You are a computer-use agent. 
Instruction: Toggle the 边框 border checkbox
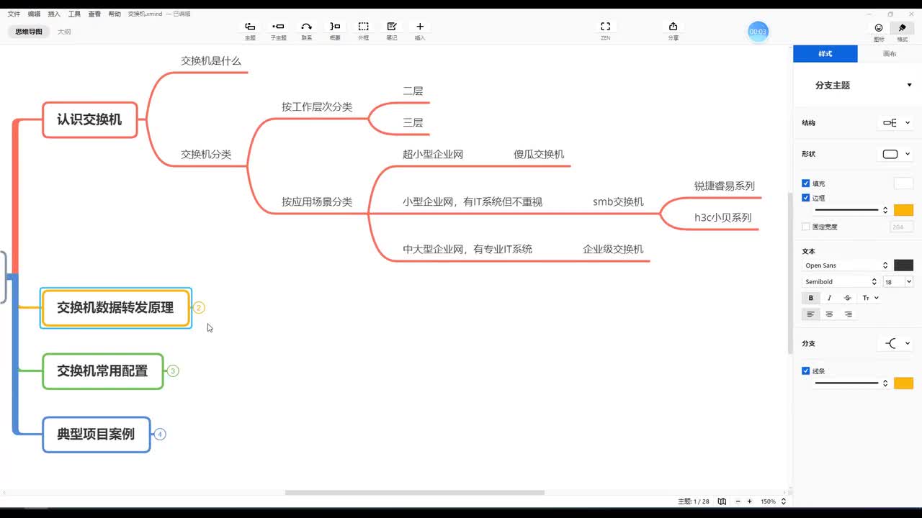coord(806,198)
